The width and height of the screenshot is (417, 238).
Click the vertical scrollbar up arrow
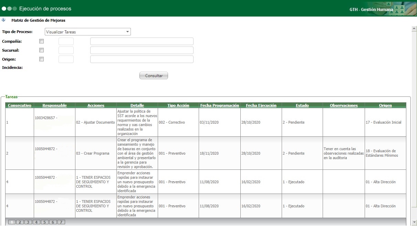414,29
